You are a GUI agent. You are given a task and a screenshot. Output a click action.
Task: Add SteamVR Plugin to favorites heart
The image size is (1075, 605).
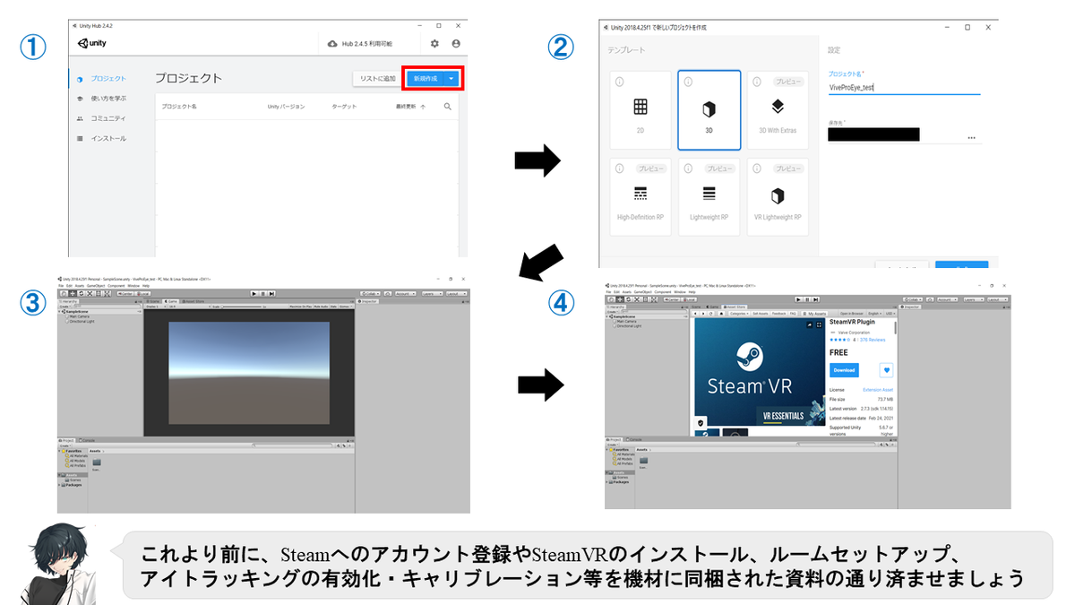pos(887,370)
